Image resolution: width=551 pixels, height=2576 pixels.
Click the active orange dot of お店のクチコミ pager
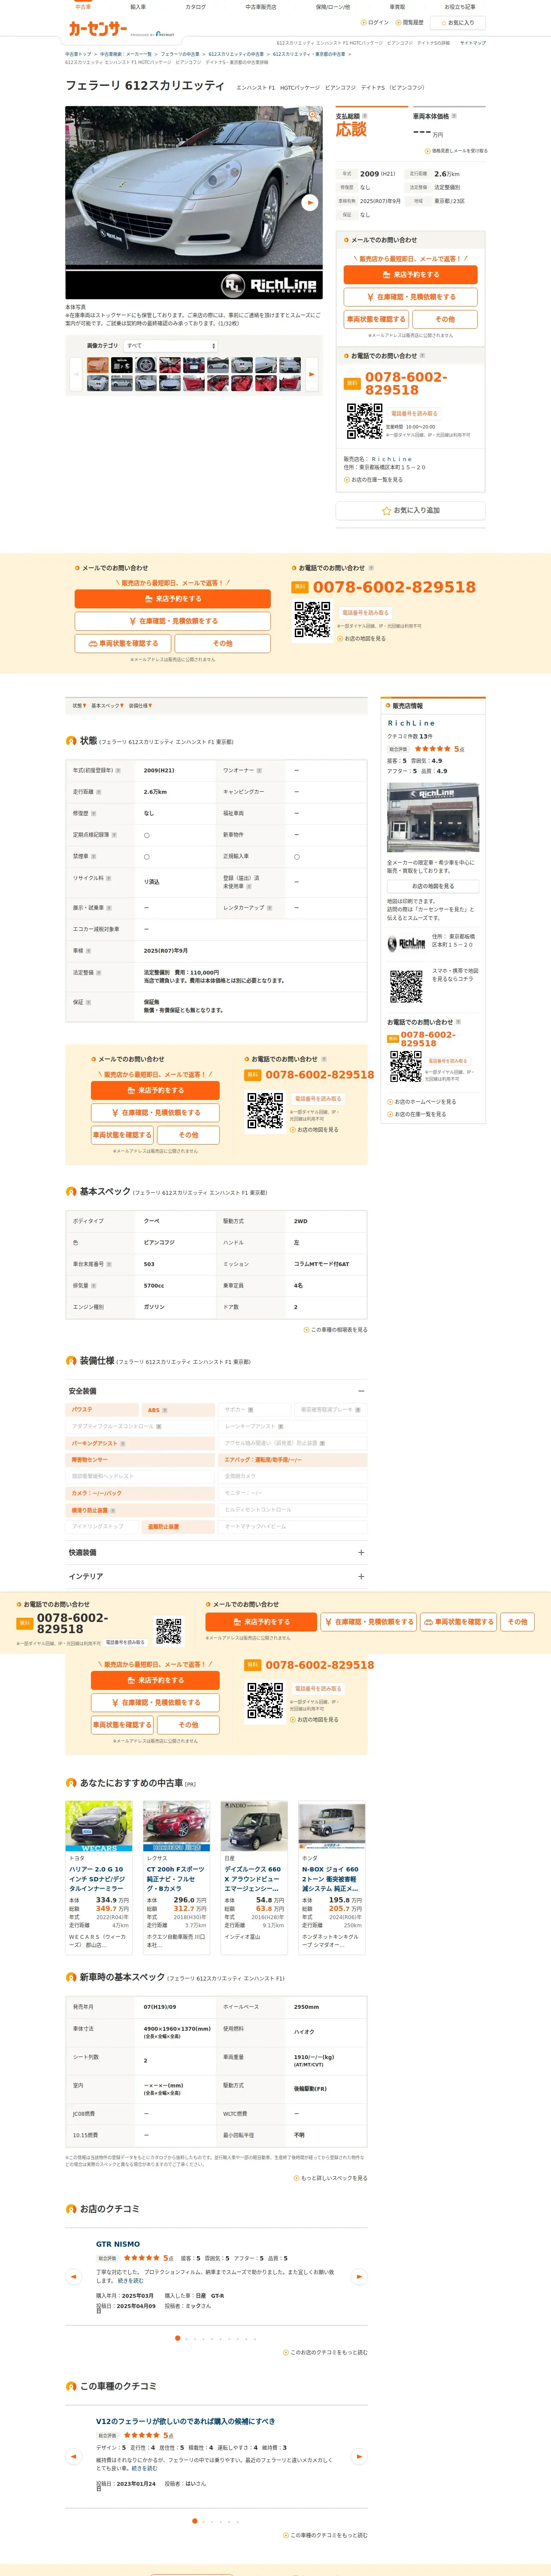(x=178, y=2338)
